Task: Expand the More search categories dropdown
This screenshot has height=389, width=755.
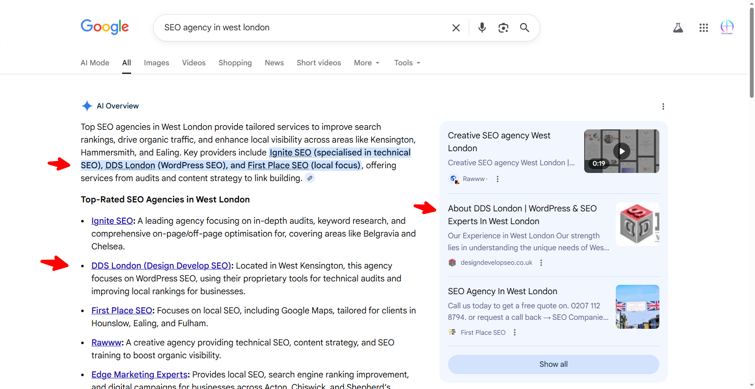Action: (x=366, y=62)
